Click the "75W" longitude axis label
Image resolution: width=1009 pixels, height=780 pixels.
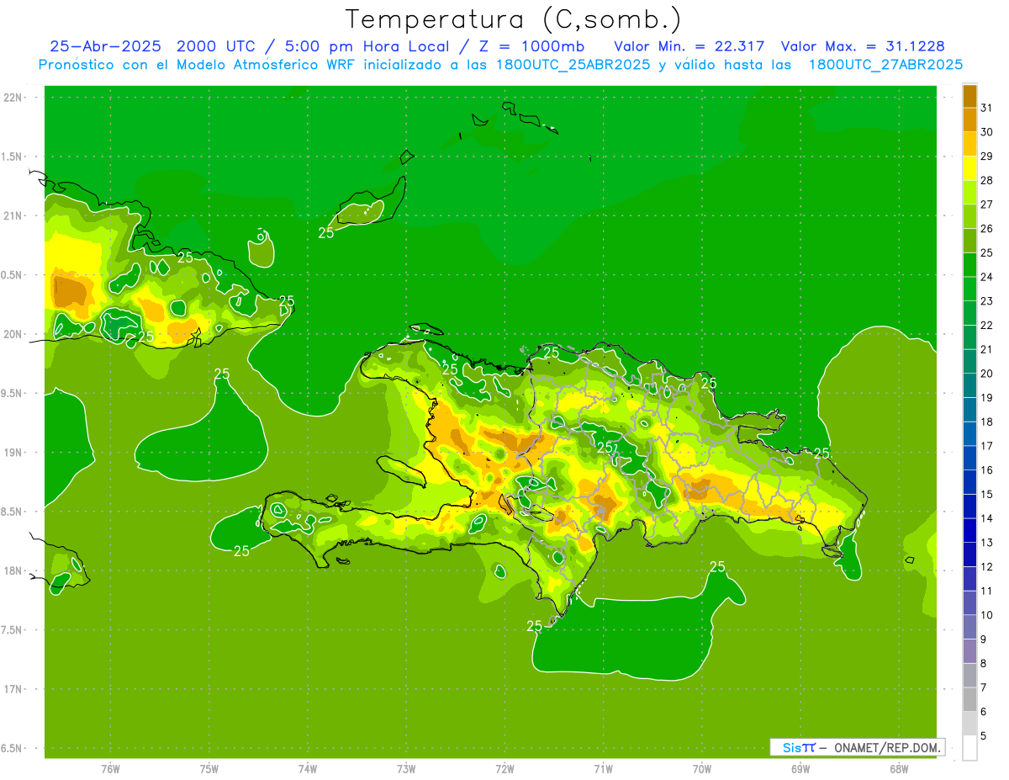tap(209, 769)
